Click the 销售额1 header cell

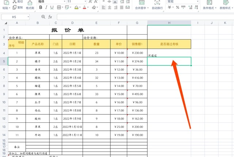(x=137, y=44)
